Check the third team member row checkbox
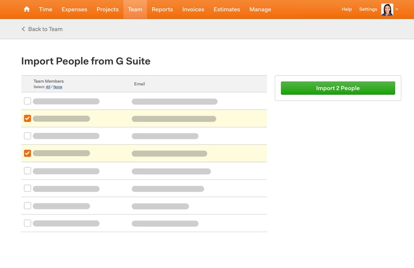This screenshot has width=414, height=268. 27,136
